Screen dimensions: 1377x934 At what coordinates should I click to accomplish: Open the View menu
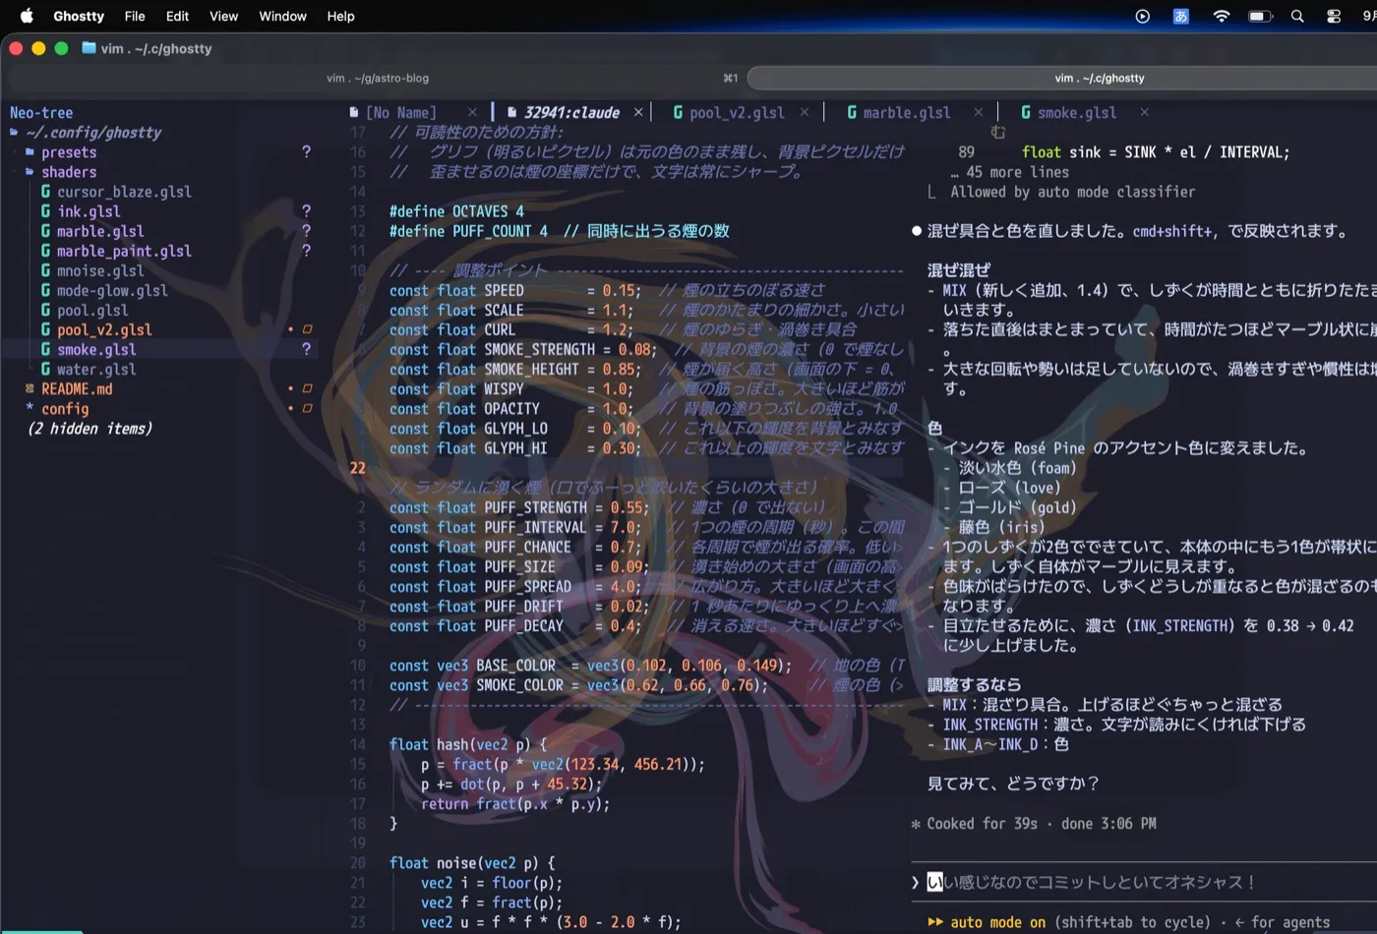(224, 16)
